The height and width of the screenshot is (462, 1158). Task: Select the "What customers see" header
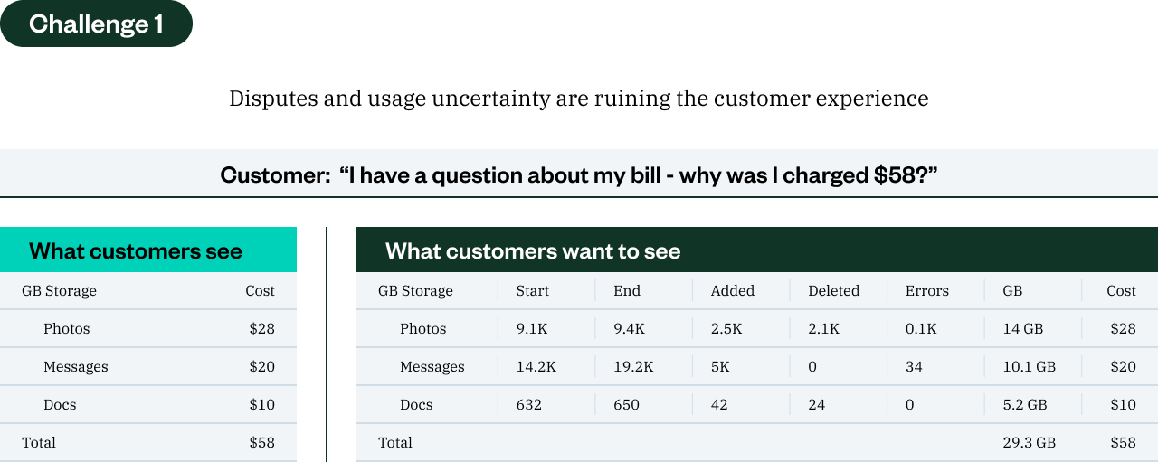(x=136, y=250)
